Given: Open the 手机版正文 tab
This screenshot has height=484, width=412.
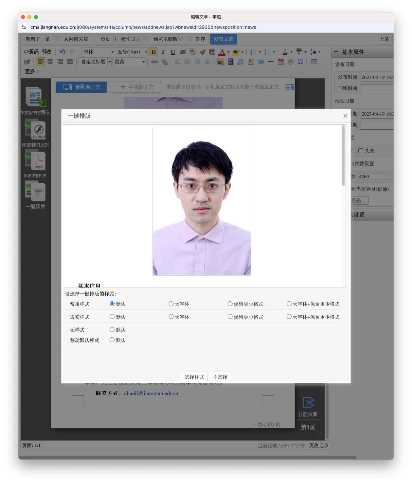Looking at the screenshot, I should coord(136,87).
